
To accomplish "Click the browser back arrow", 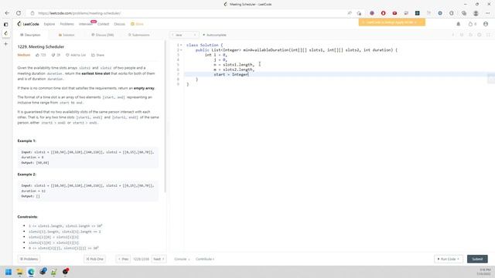I will (x=7, y=13).
